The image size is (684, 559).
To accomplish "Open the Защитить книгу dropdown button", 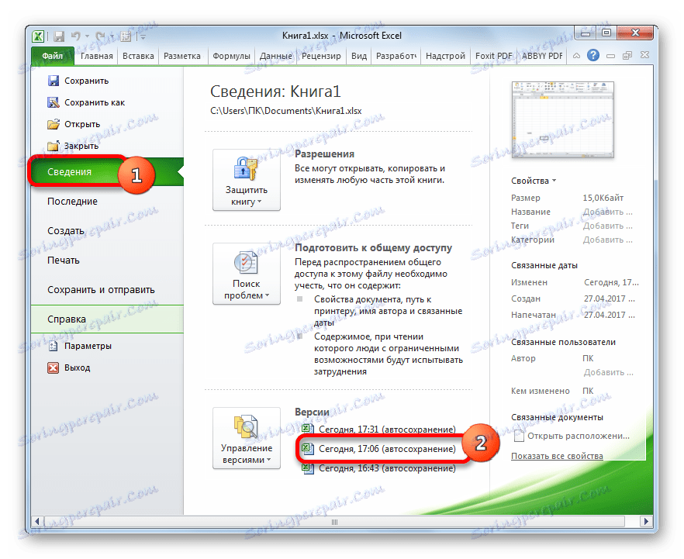I will 247,180.
